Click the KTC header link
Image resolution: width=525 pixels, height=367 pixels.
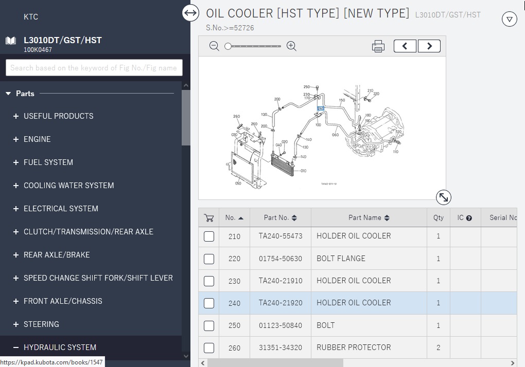[x=31, y=17]
